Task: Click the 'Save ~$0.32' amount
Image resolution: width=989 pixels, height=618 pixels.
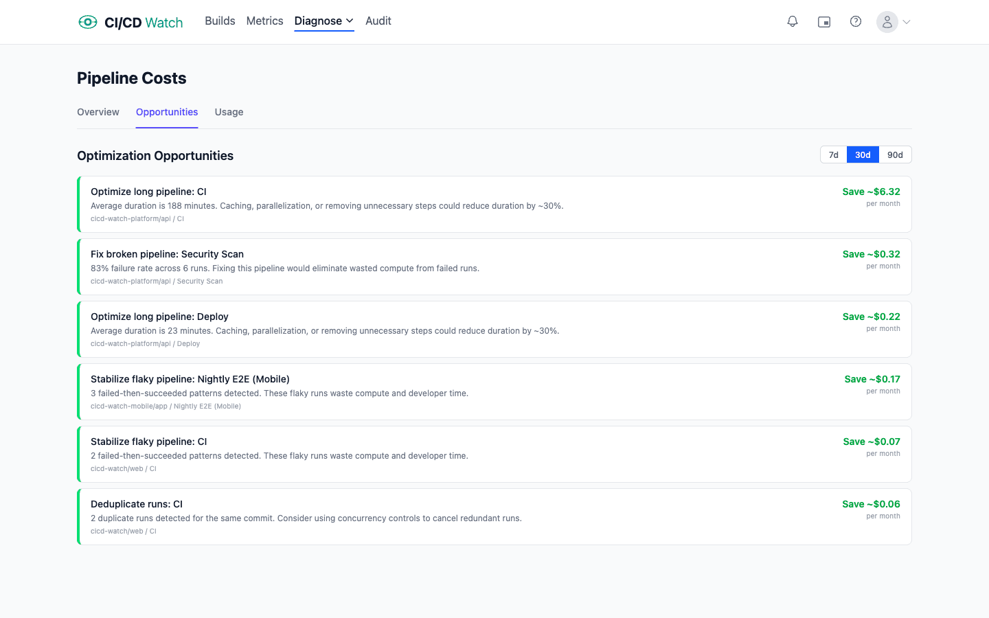Action: click(x=871, y=254)
